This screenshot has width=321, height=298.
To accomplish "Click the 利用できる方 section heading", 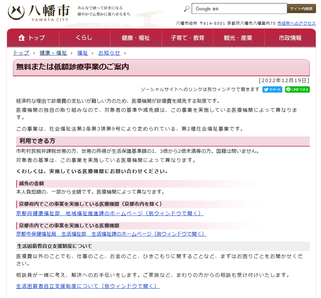I will (37, 141).
